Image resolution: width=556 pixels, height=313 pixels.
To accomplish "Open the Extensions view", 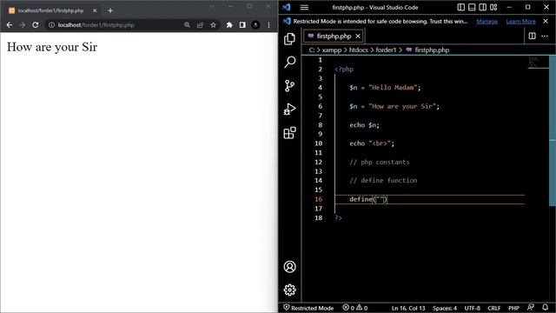I will tap(289, 133).
